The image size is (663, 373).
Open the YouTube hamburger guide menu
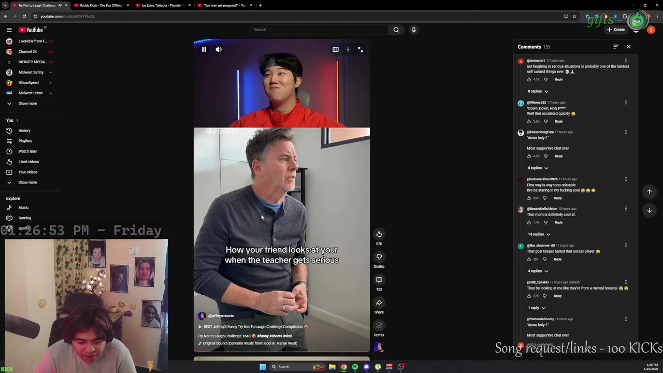[x=9, y=30]
